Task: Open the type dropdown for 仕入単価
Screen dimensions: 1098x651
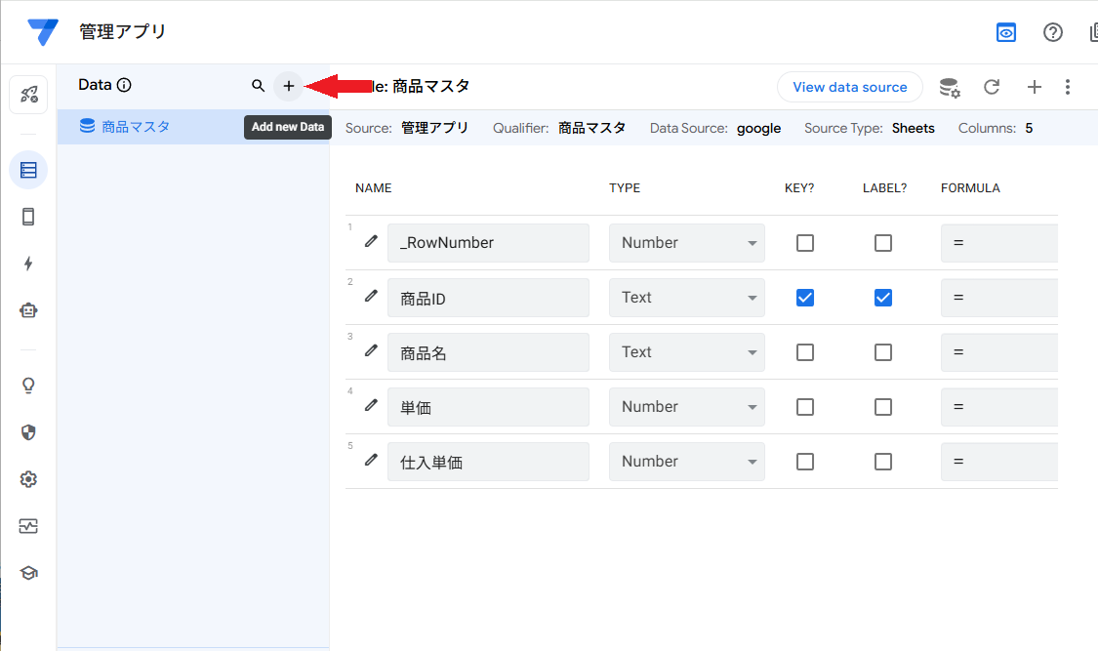Action: [x=686, y=462]
